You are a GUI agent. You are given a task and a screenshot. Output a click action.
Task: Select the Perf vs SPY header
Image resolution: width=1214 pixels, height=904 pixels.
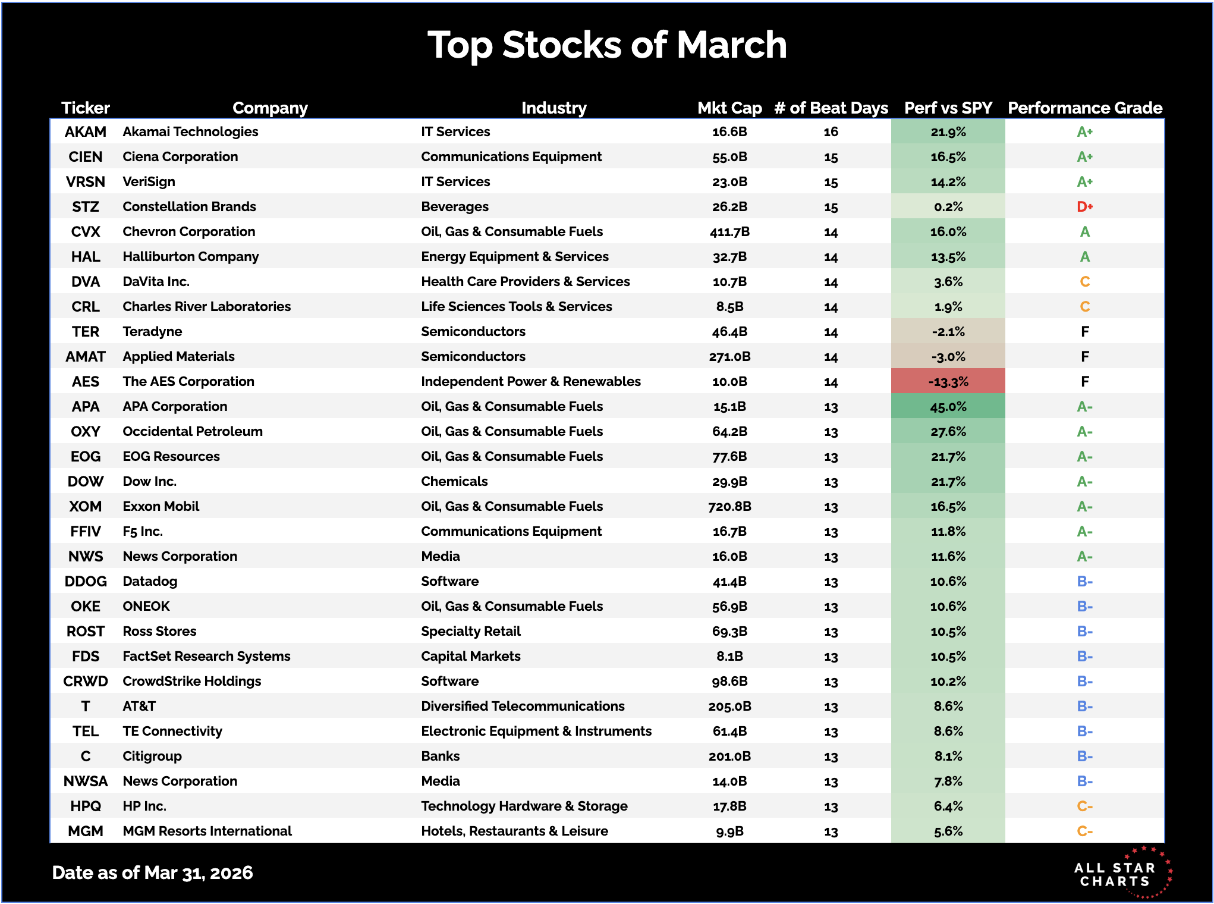pyautogui.click(x=948, y=108)
